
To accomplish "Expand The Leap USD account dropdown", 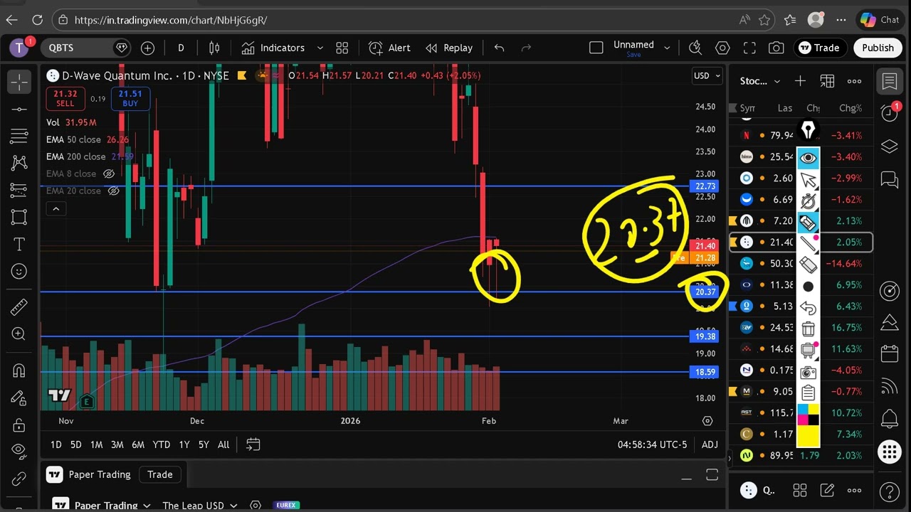I will click(x=200, y=506).
